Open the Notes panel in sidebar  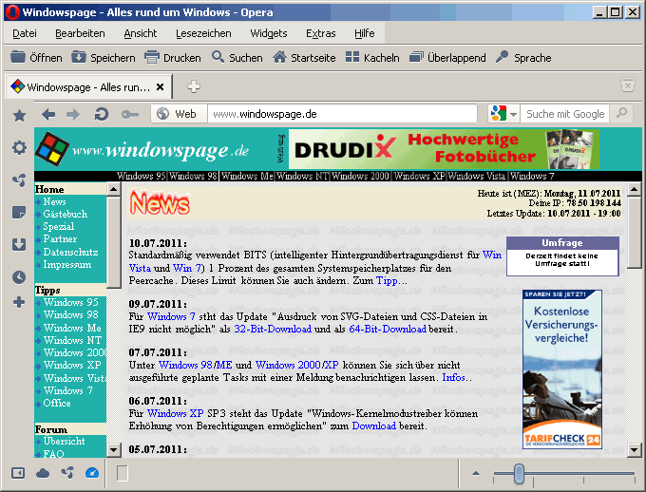(19, 212)
